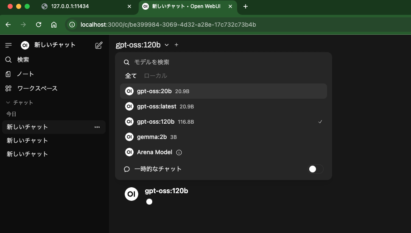Click the OI icon beside Arena Model
Screen dimensions: 411x233
pyautogui.click(x=129, y=152)
